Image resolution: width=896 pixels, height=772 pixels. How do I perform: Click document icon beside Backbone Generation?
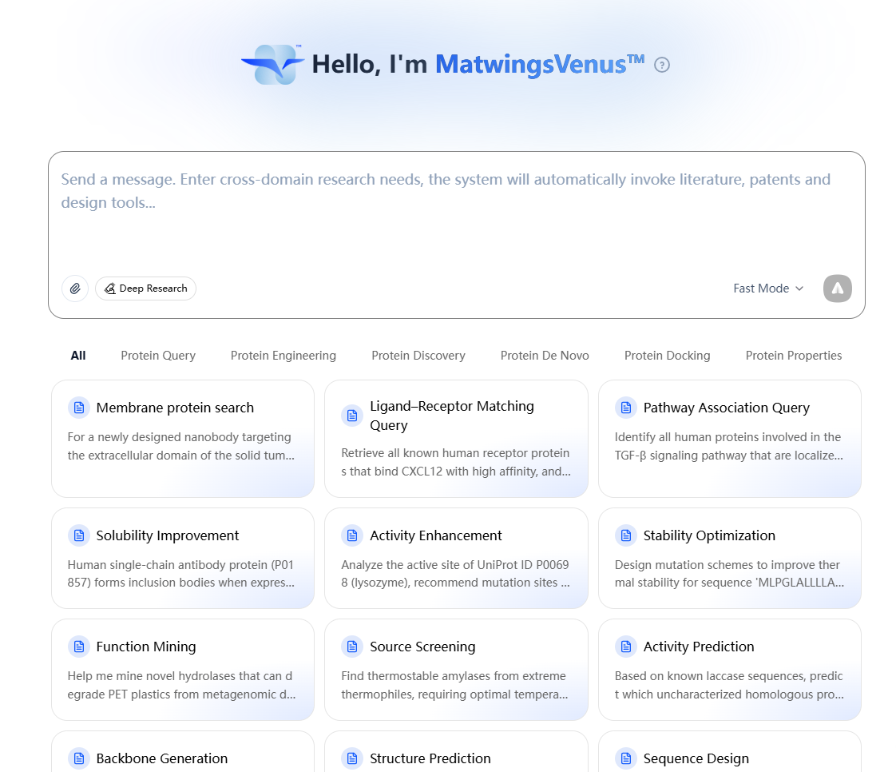(79, 759)
